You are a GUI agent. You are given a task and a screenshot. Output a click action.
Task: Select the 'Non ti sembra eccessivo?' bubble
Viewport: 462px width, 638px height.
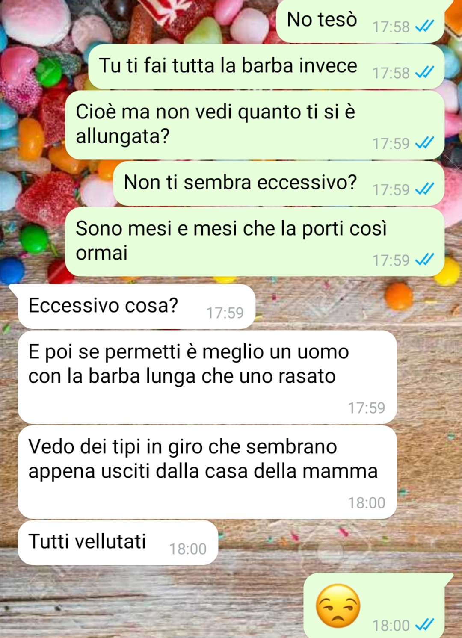point(279,183)
